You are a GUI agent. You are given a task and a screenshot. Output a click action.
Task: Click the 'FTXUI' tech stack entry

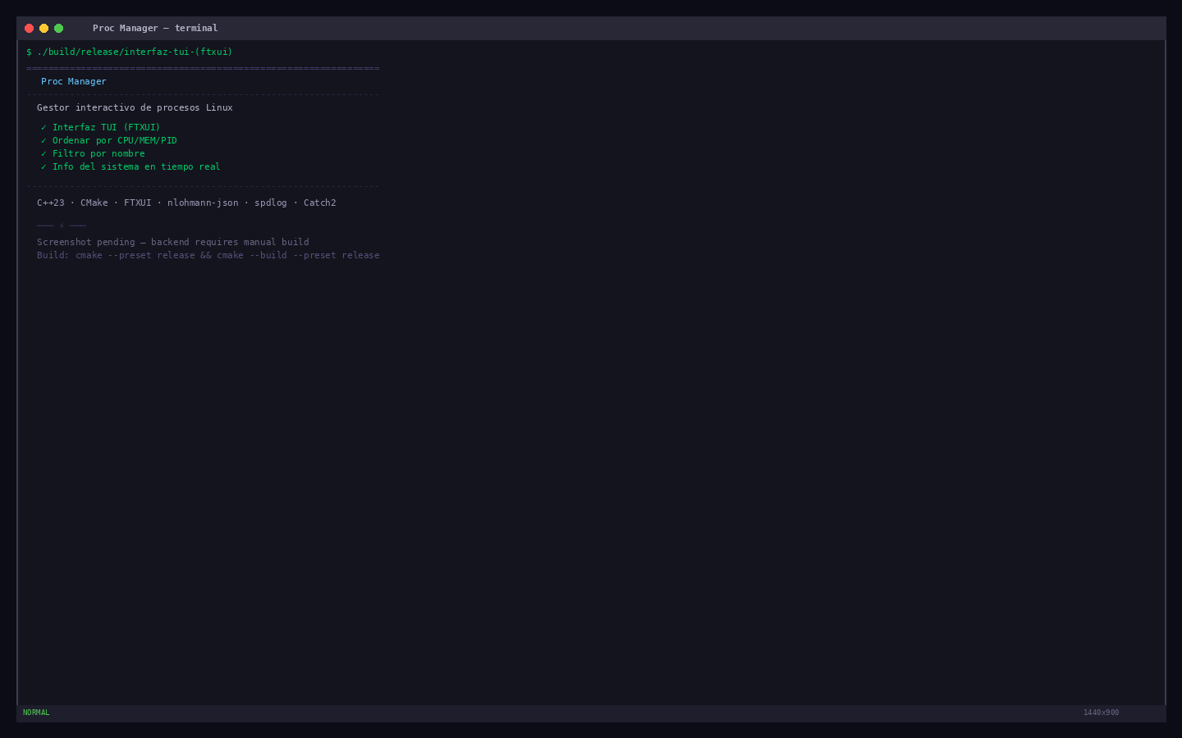[138, 203]
